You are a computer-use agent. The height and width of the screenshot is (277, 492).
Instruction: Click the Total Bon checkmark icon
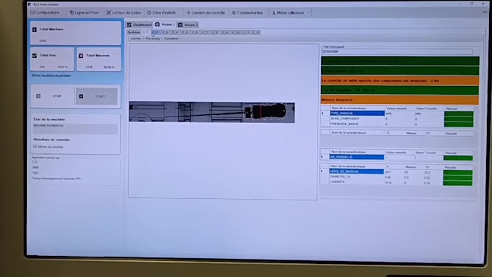click(x=35, y=56)
